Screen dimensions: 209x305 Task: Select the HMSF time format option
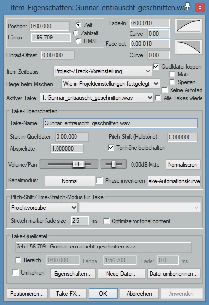(78, 41)
